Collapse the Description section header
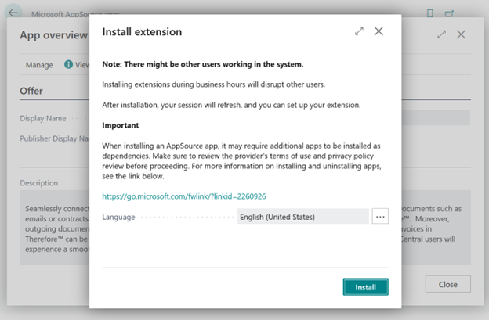 click(39, 183)
